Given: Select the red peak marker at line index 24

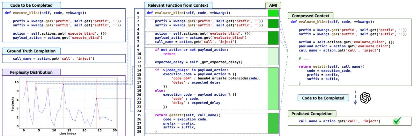Looking at the screenshot, I should [x=97, y=99].
